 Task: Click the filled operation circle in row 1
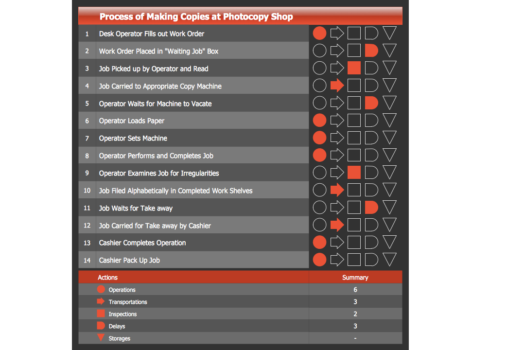pos(319,34)
